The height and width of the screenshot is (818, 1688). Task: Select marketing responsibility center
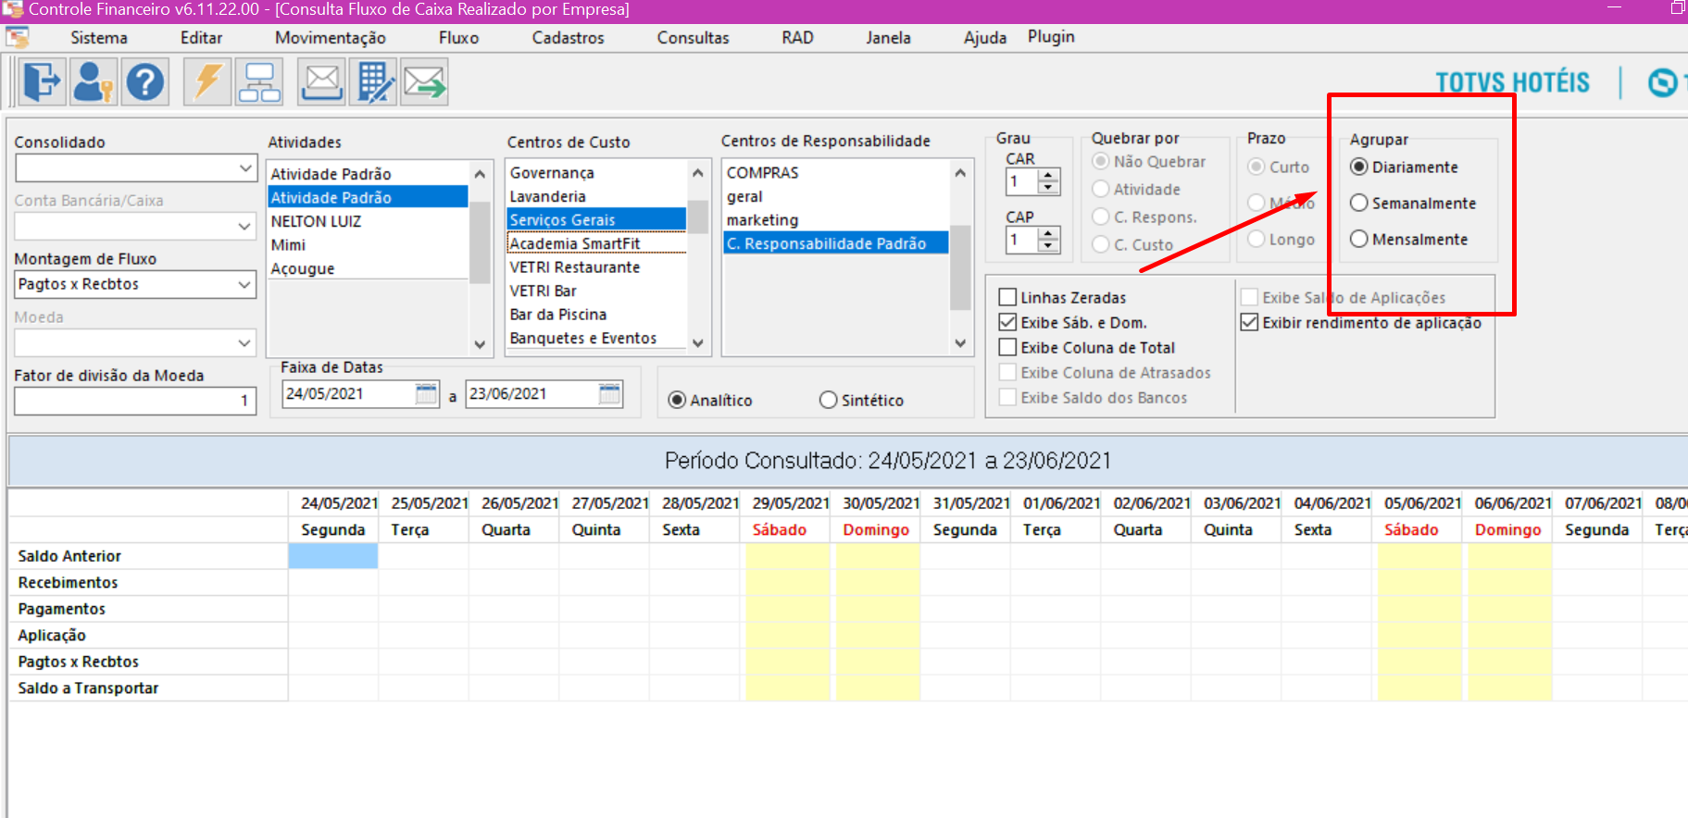[x=836, y=220]
